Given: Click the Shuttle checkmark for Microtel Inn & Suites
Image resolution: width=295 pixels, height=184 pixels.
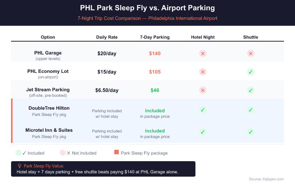Looking at the screenshot, I should (x=251, y=132).
